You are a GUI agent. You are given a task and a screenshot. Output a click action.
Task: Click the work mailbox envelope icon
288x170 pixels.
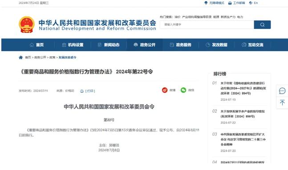[230, 3]
